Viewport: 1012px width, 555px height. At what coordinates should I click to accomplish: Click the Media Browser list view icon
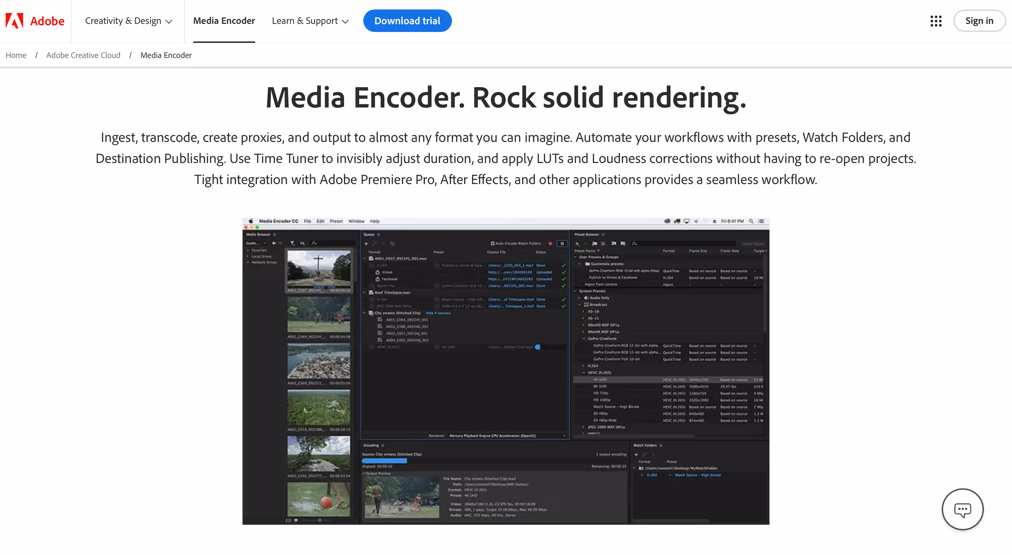tap(288, 520)
